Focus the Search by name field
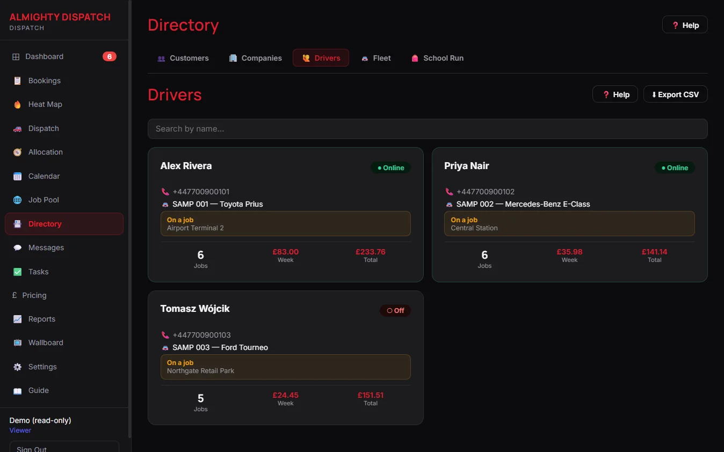 428,129
